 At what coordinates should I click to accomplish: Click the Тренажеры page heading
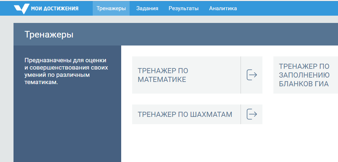tap(49, 34)
